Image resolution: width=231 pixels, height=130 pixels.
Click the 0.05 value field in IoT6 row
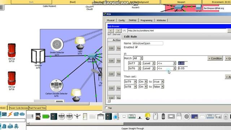coord(183,68)
